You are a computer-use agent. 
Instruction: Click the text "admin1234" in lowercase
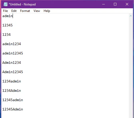point(12,44)
